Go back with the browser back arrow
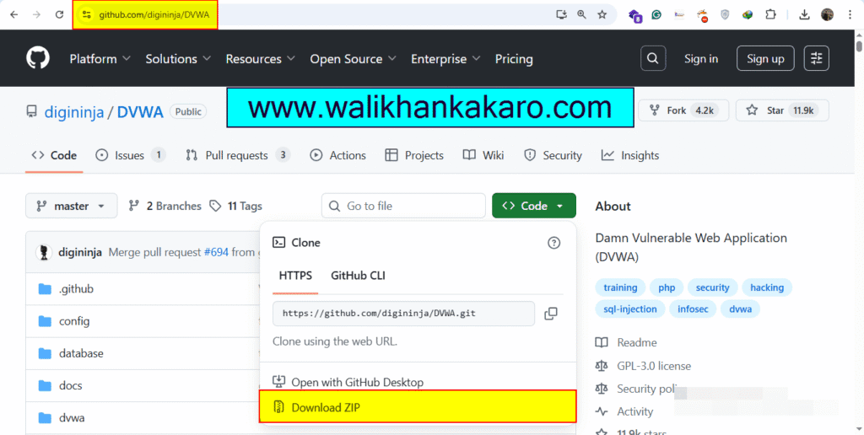 (x=14, y=15)
